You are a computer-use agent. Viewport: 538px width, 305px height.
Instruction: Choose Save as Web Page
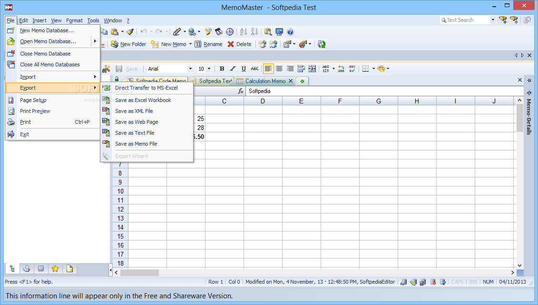[x=147, y=122]
